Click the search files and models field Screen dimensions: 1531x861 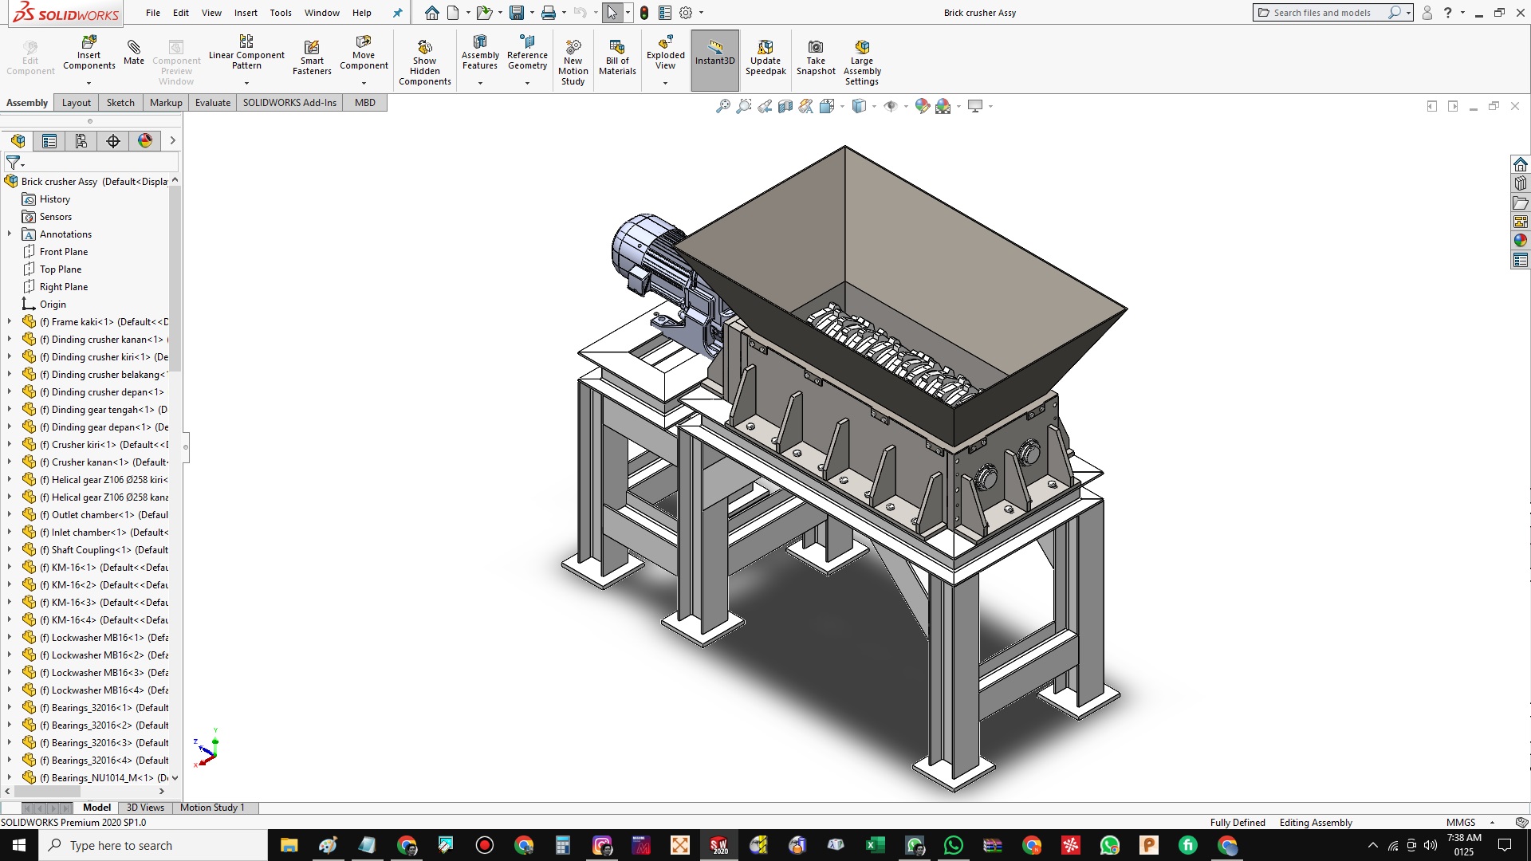coord(1321,13)
